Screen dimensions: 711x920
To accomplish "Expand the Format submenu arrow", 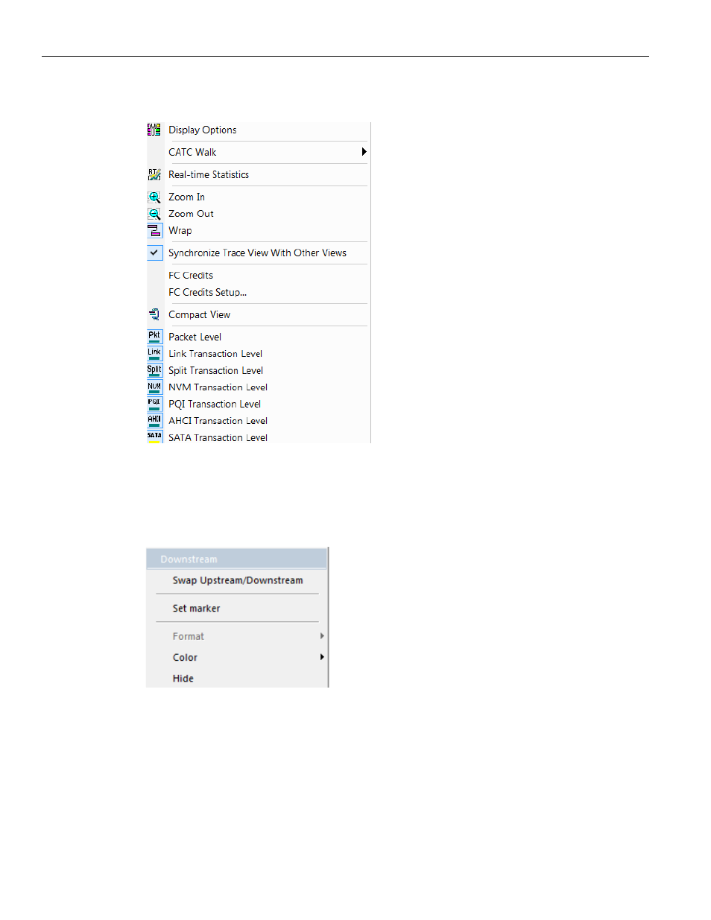I will click(x=322, y=636).
